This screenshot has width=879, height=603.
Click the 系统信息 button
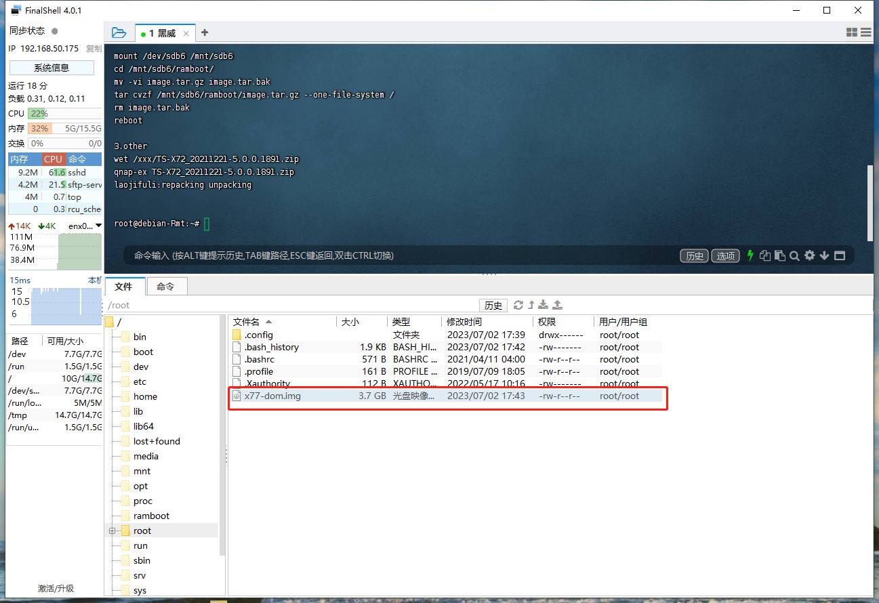[52, 68]
